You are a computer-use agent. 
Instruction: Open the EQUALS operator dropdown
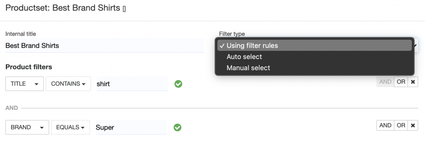(x=71, y=127)
